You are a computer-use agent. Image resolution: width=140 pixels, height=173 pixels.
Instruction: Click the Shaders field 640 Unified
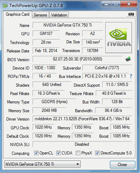click(52, 85)
